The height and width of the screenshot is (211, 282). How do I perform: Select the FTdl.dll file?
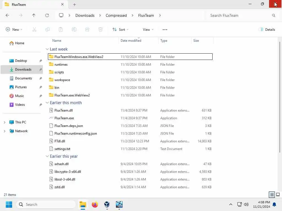(x=130, y=141)
